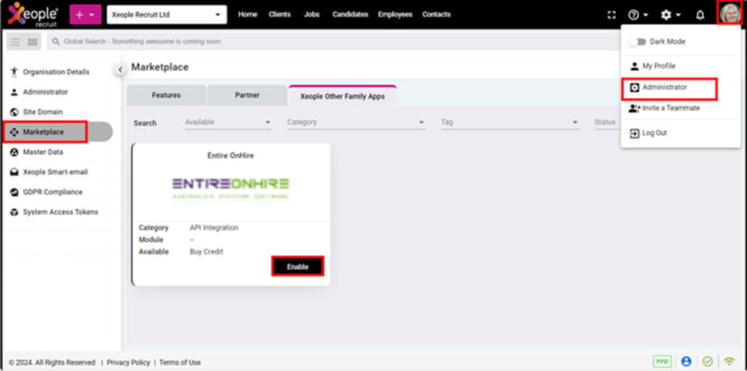Click the Entire OnHire card title
The width and height of the screenshot is (747, 371).
(x=230, y=156)
